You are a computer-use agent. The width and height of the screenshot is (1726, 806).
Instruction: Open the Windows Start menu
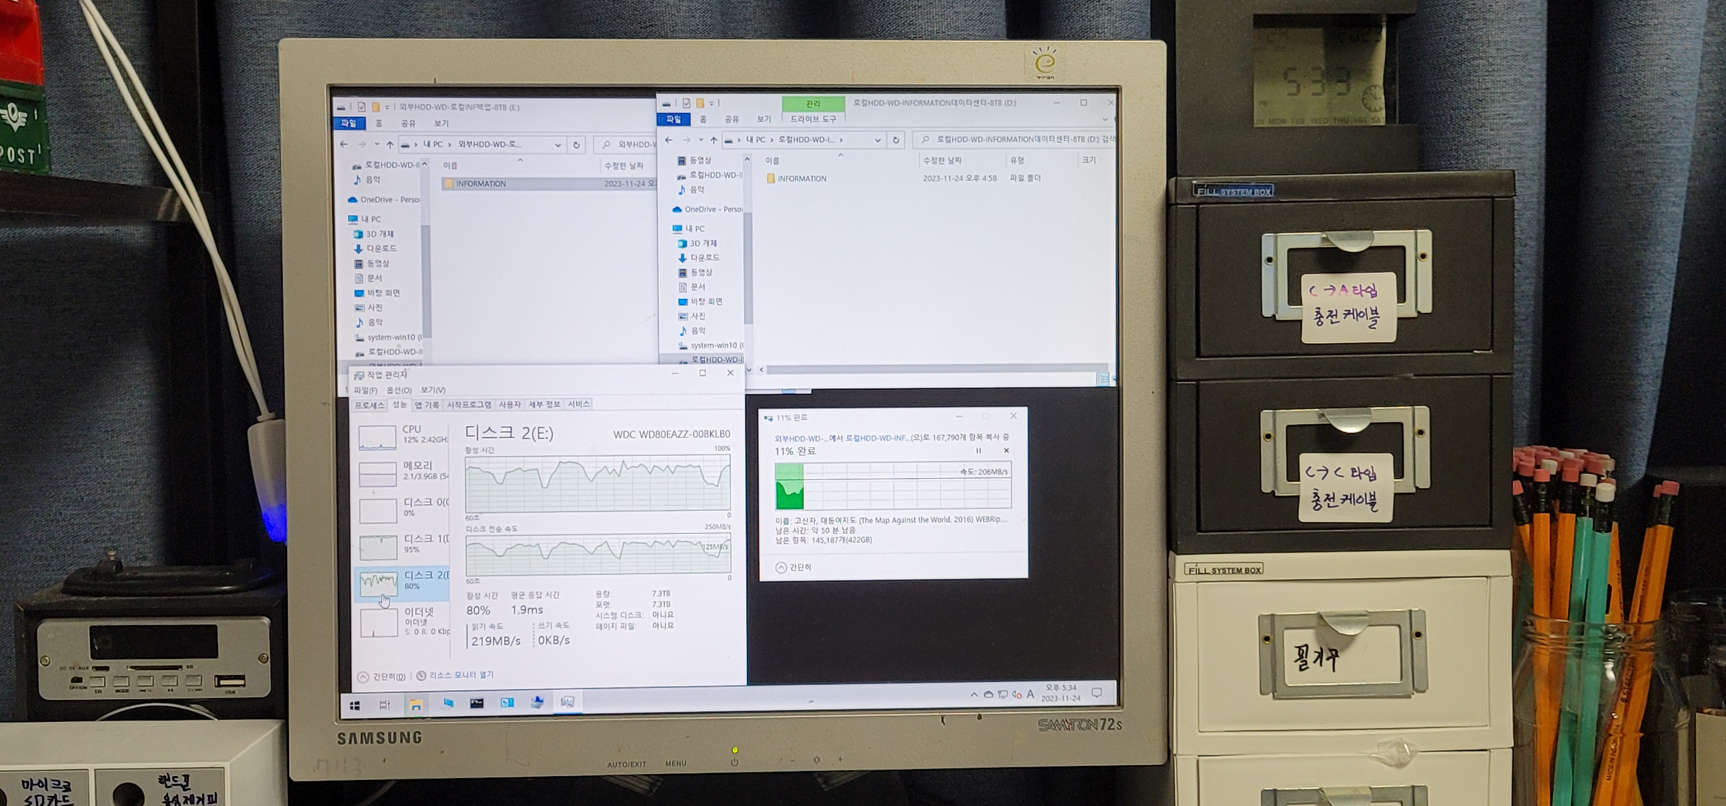point(355,705)
